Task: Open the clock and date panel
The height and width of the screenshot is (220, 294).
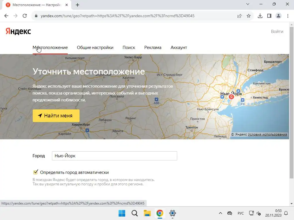Action: (273, 213)
